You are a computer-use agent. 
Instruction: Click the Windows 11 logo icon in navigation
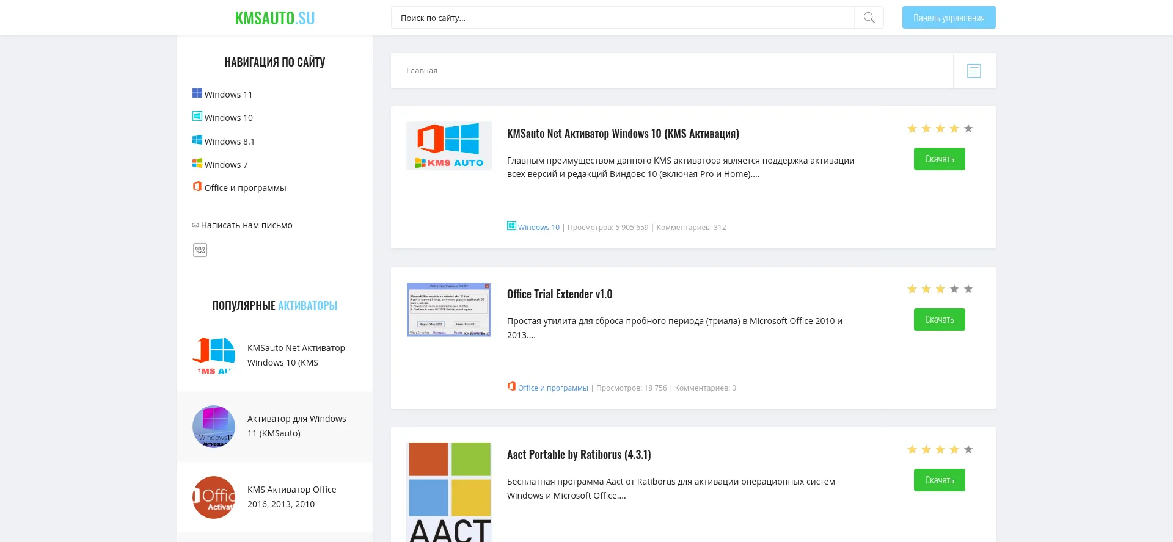coord(197,93)
